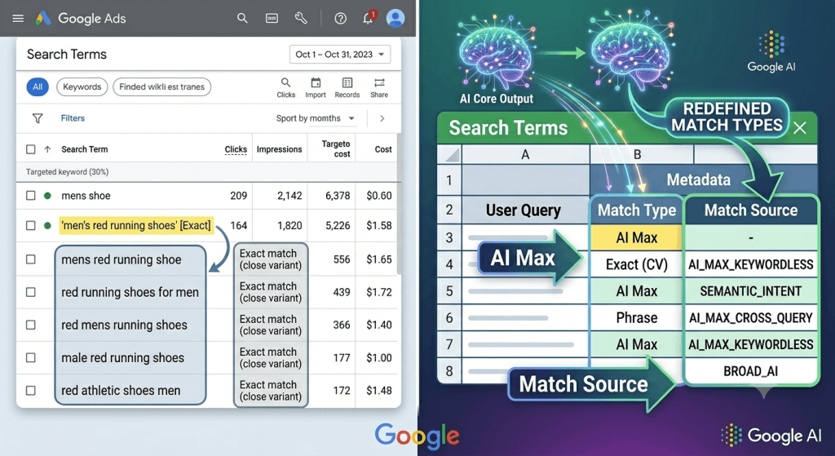Click the vertical scrollbar of the Search Terms table
Image resolution: width=835 pixels, height=456 pixels.
point(399,205)
